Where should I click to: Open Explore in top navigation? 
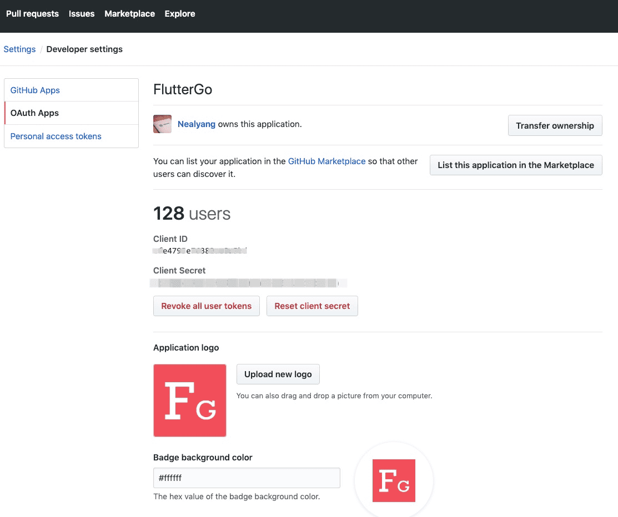[x=180, y=14]
